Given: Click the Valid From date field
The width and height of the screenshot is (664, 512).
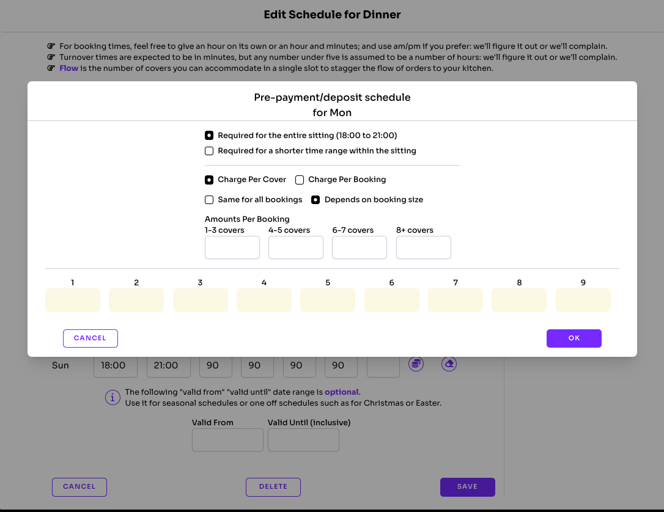Looking at the screenshot, I should click(x=227, y=440).
